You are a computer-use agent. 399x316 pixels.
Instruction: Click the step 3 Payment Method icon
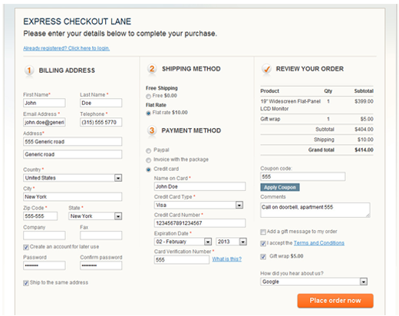152,130
